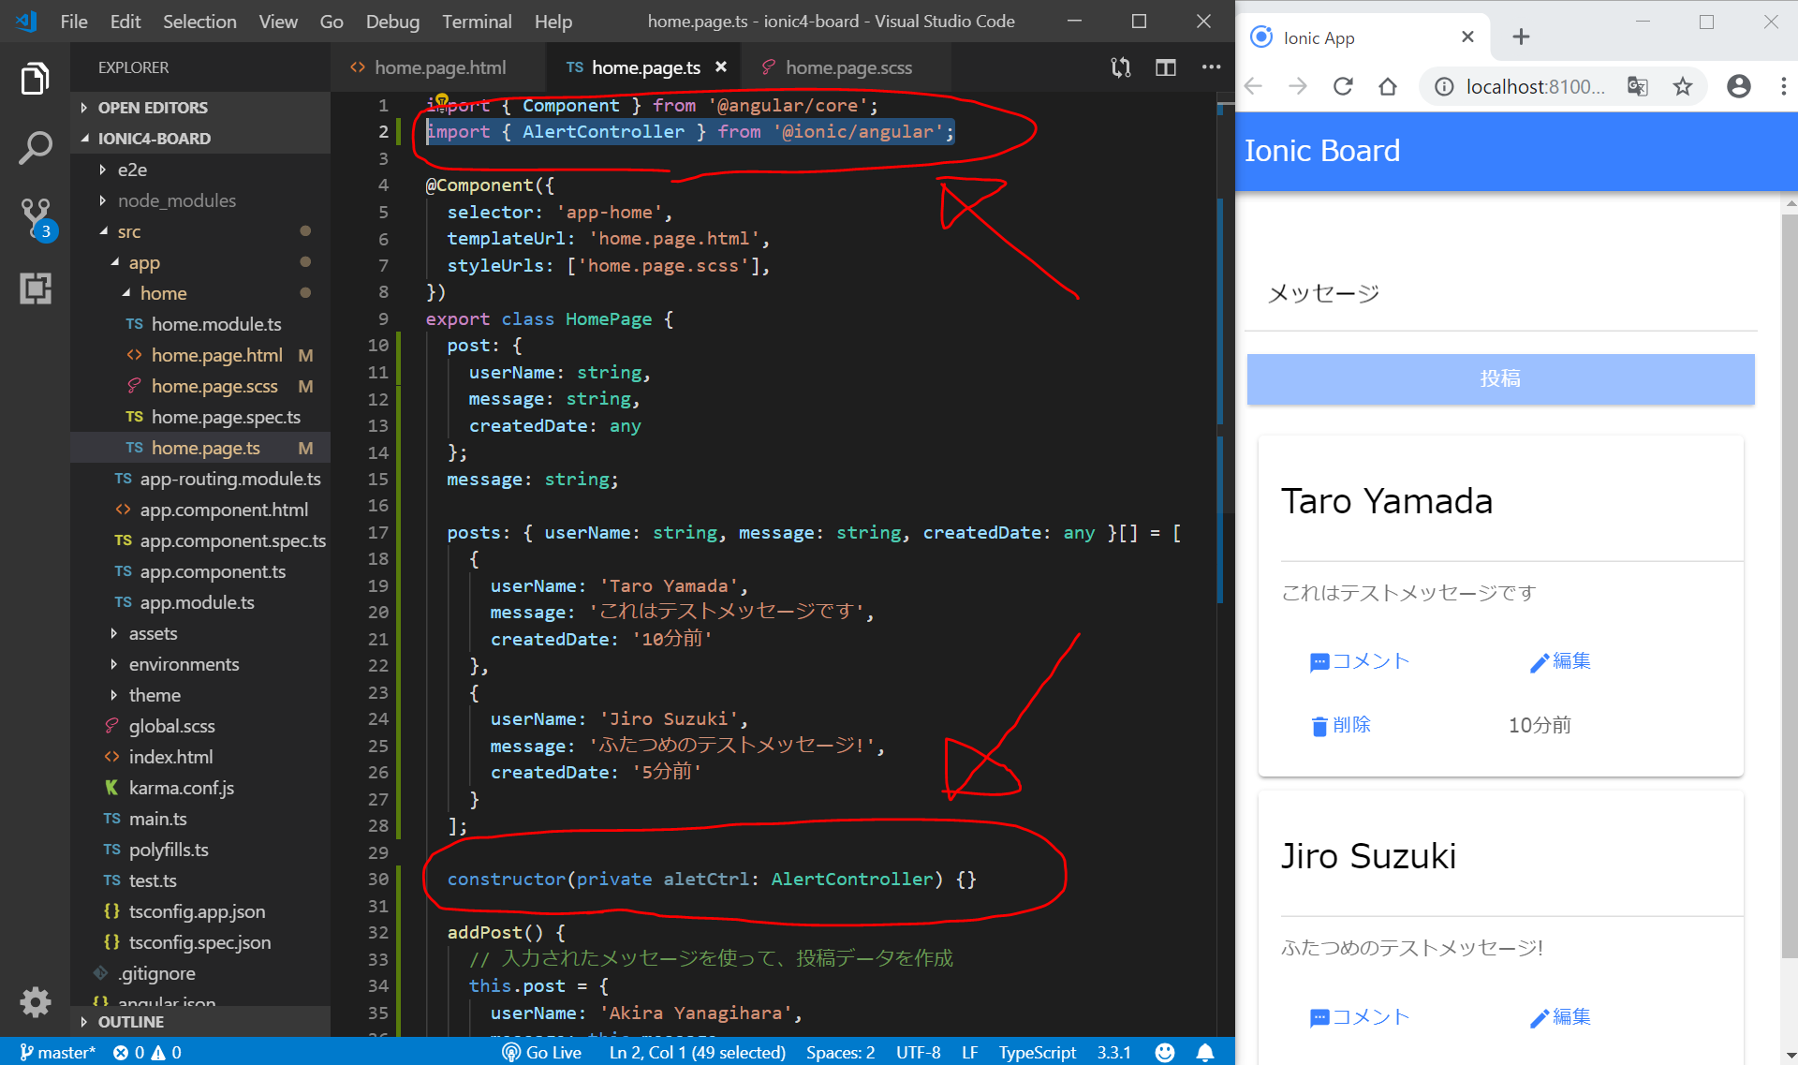Click the notifications bell in status bar
1798x1065 pixels.
point(1205,1052)
